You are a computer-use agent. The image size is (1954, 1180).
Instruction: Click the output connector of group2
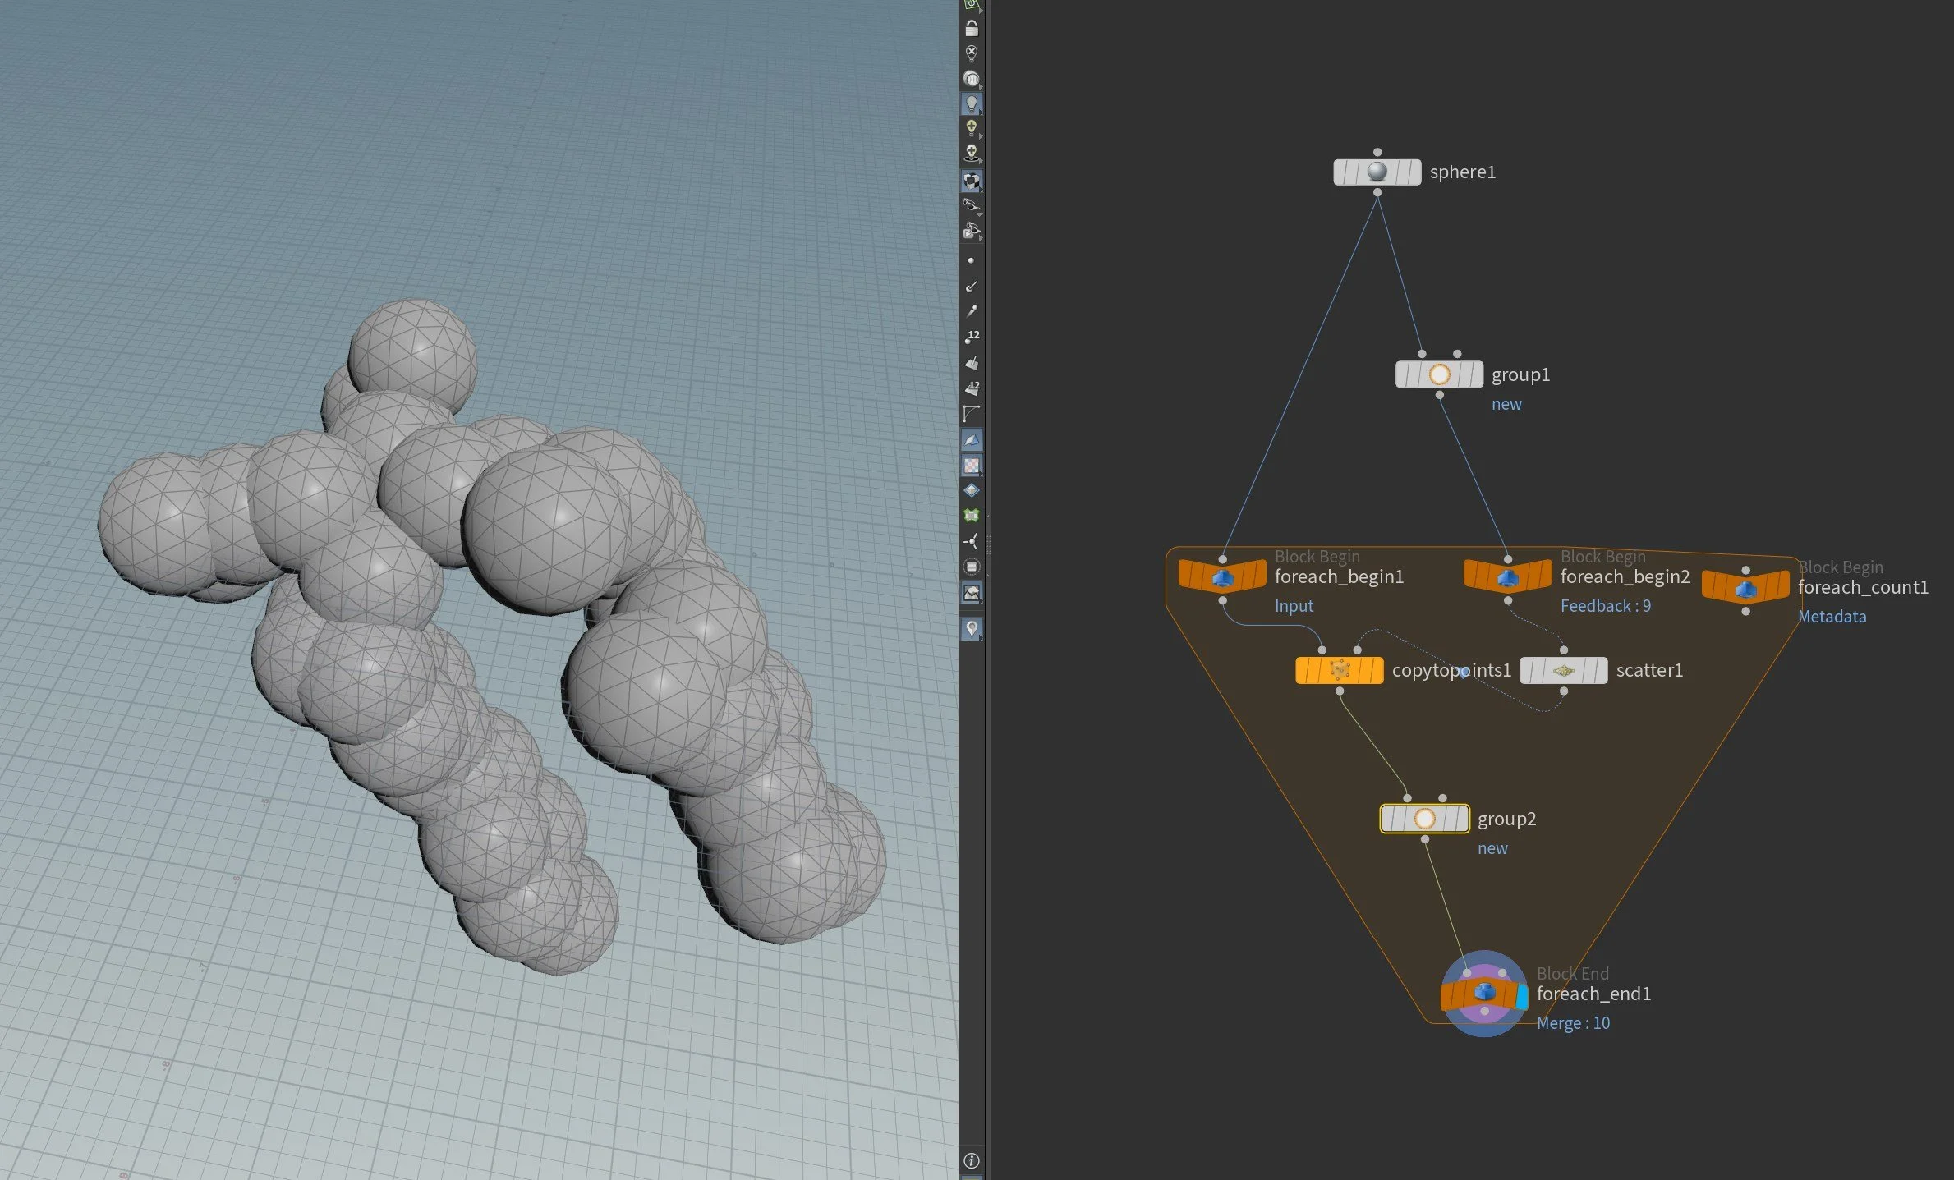pyautogui.click(x=1424, y=839)
